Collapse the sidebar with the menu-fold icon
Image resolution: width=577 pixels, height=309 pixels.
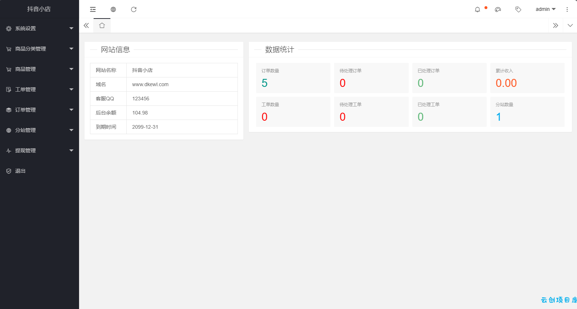coord(93,9)
